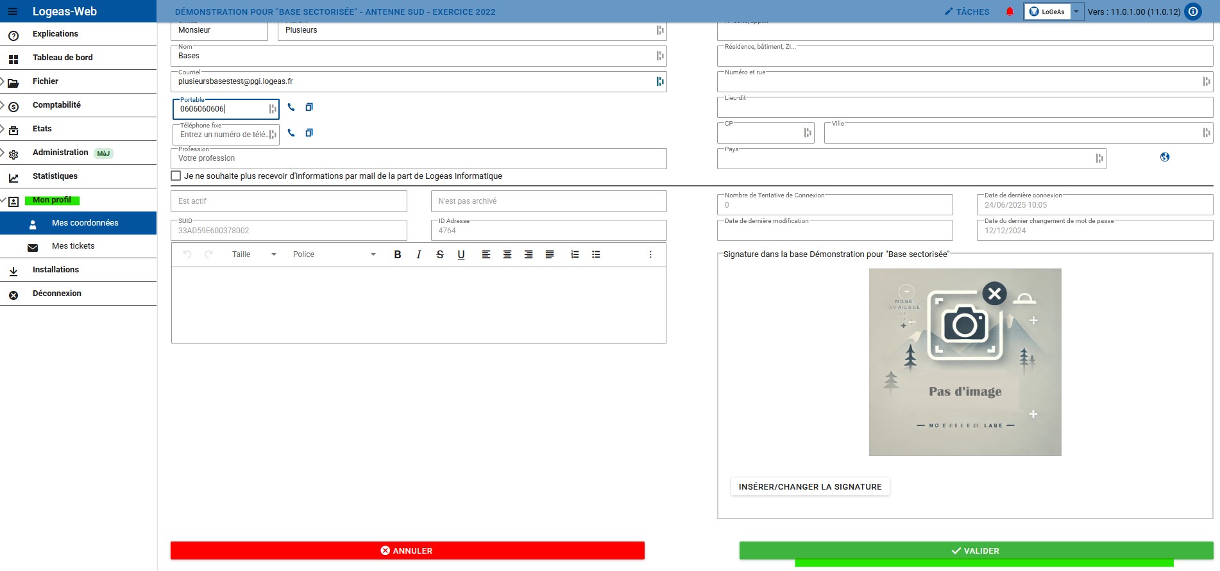Viewport: 1220px width, 571px height.
Task: Click into the Profession input field
Action: tap(418, 159)
